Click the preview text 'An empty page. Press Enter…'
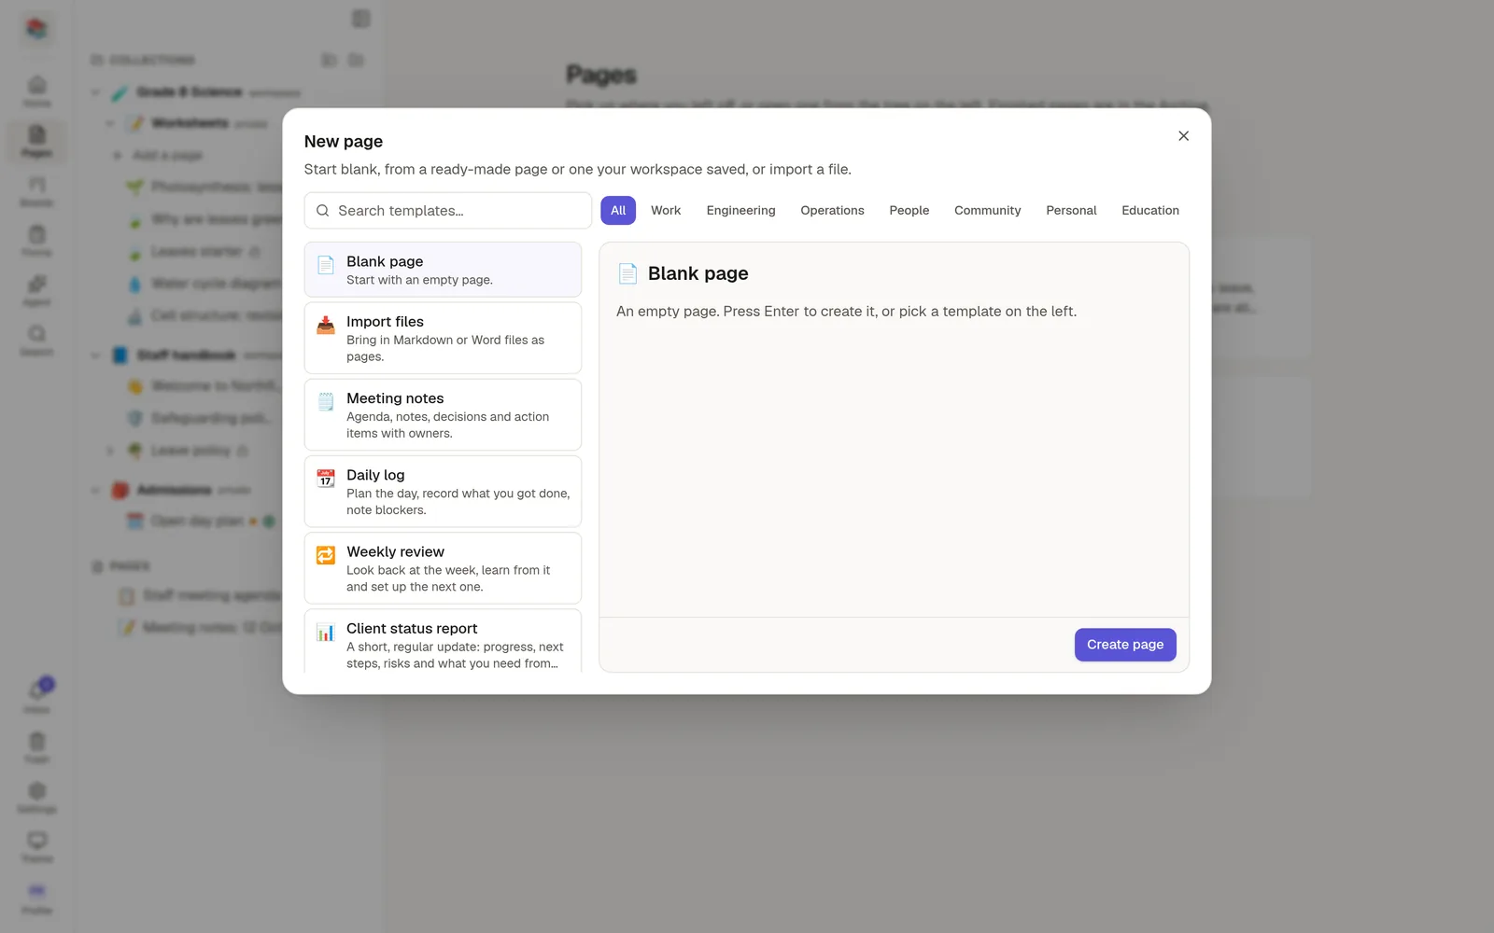Screen dimensions: 1494x933 click(x=846, y=312)
